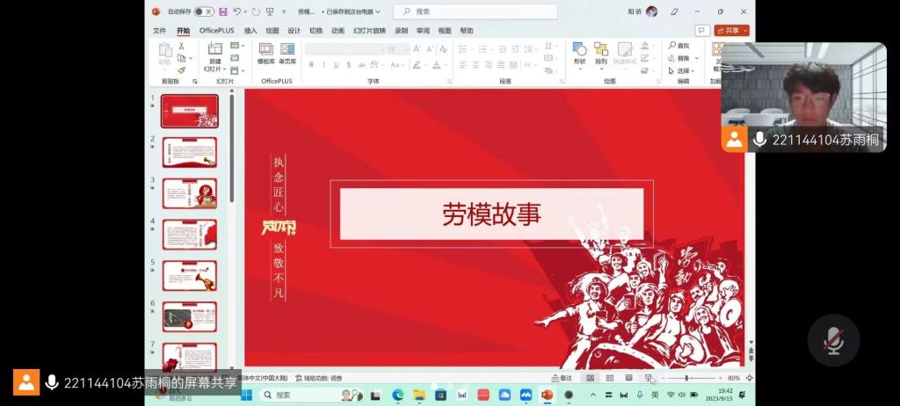Adjust the zoom slider in status bar

tap(686, 378)
